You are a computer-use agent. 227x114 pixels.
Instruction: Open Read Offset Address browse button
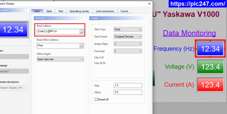82,46
